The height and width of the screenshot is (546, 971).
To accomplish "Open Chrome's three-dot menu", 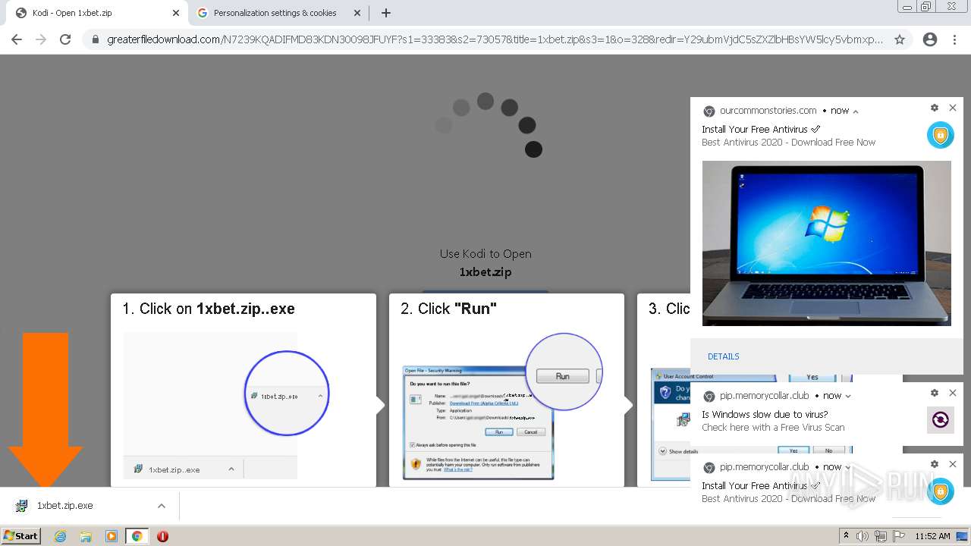I will (x=955, y=39).
